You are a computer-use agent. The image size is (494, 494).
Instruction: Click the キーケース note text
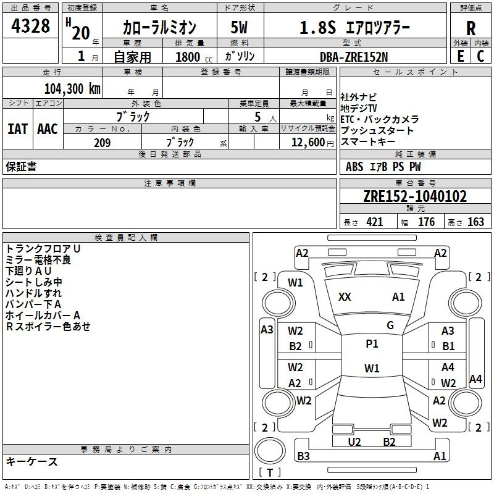32,462
